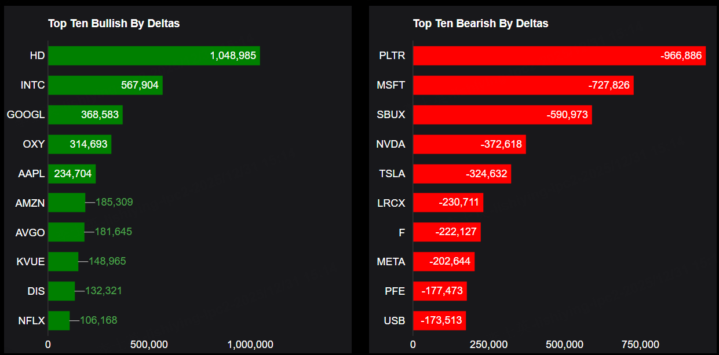719x355 pixels.
Task: Click the Top Ten Bullish By Deltas title
Action: (x=114, y=24)
